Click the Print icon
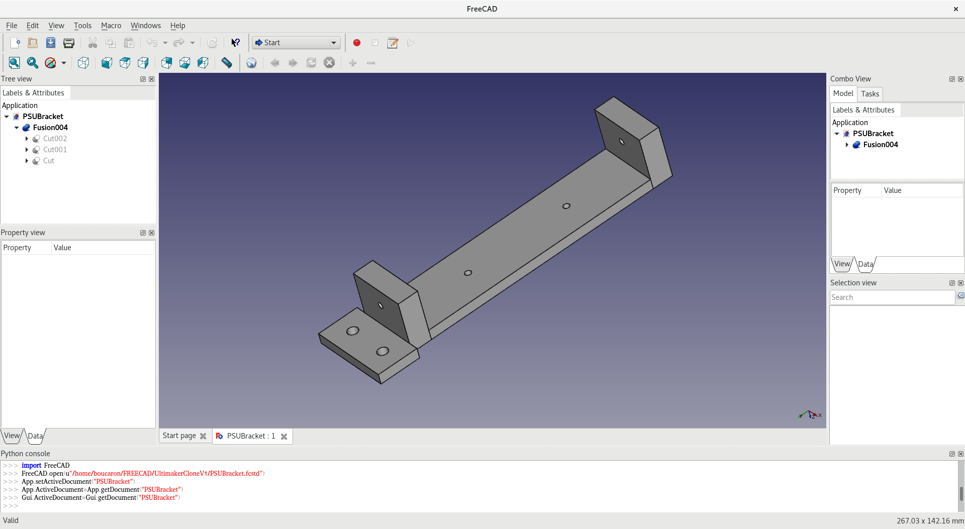Viewport: 965px width, 529px height. click(69, 43)
